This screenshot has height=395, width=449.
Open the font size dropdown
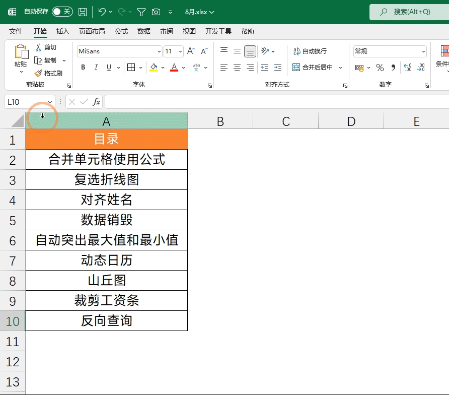coord(181,51)
